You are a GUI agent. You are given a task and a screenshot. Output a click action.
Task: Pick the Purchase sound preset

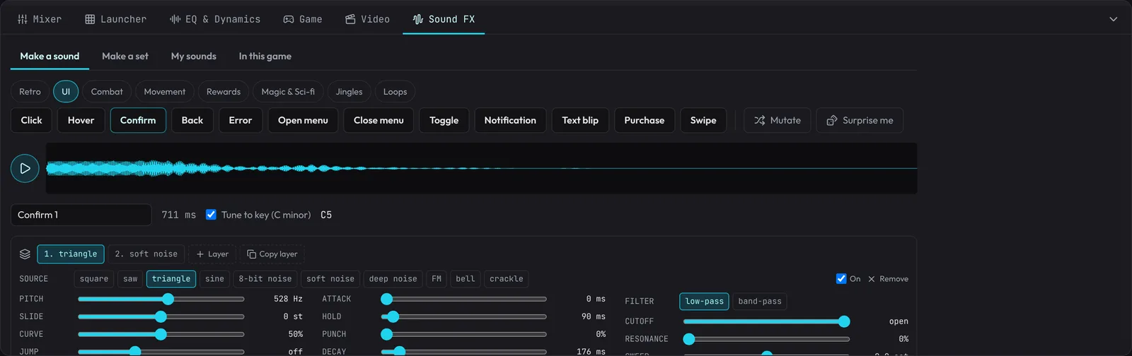pyautogui.click(x=645, y=120)
